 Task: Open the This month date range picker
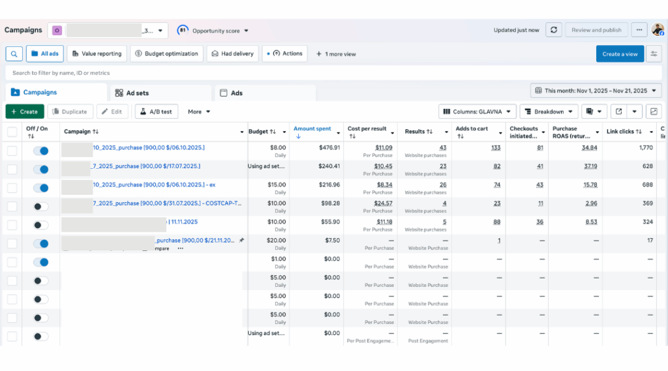point(596,91)
